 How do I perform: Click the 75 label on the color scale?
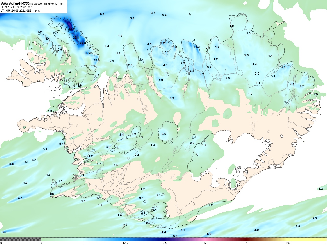click(x=247, y=243)
